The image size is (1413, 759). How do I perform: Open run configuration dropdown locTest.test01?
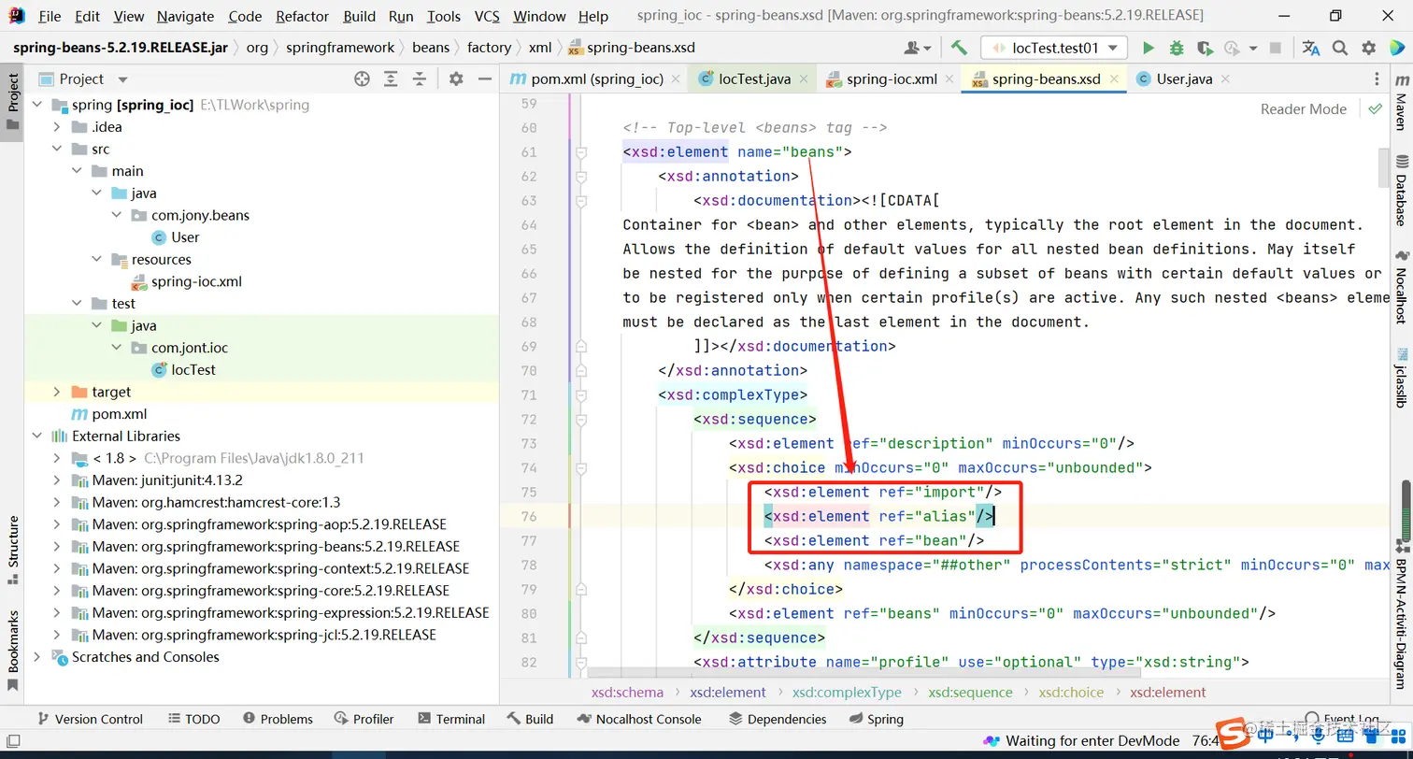pos(1053,48)
